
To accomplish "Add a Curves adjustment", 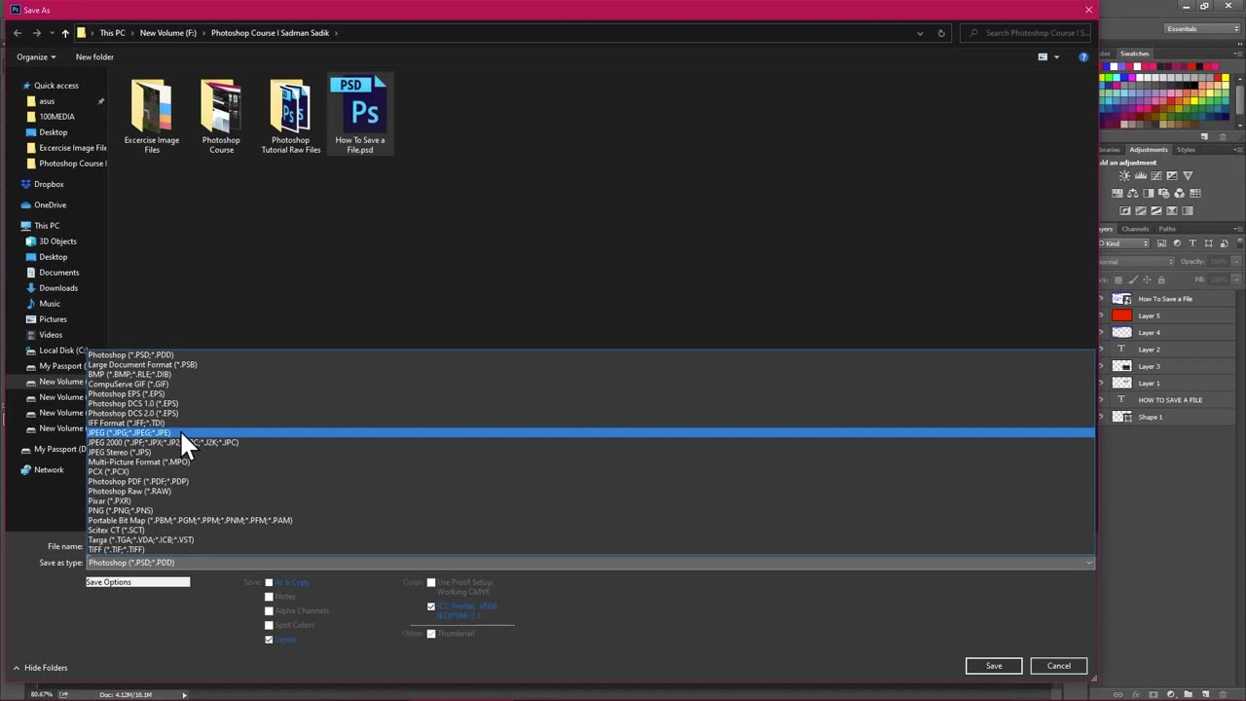I will [1156, 176].
